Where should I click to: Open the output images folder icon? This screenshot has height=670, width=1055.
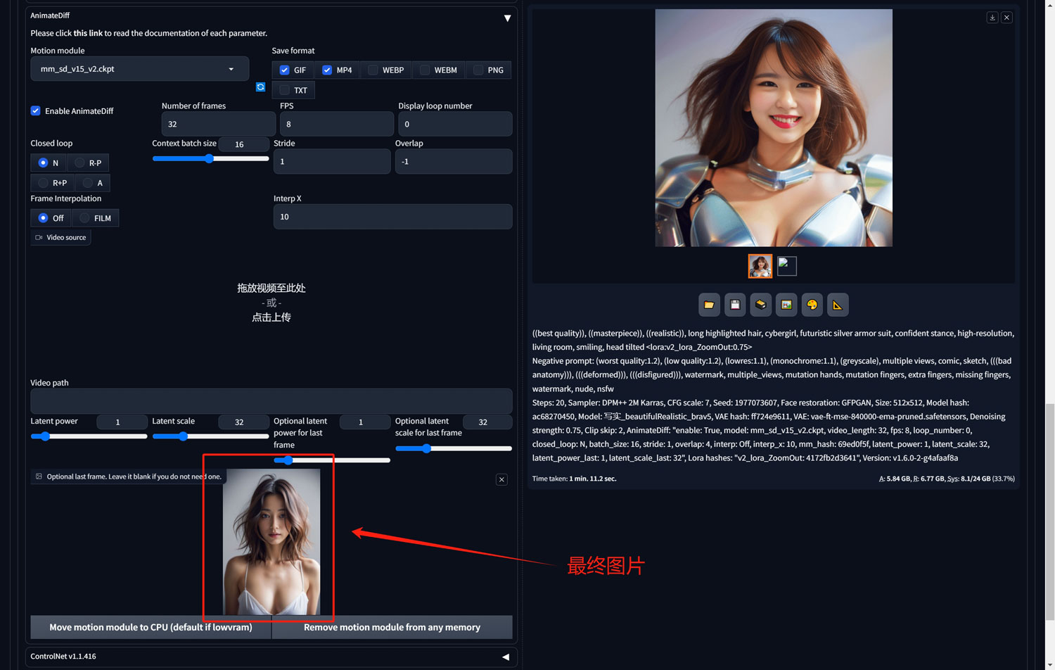[709, 305]
